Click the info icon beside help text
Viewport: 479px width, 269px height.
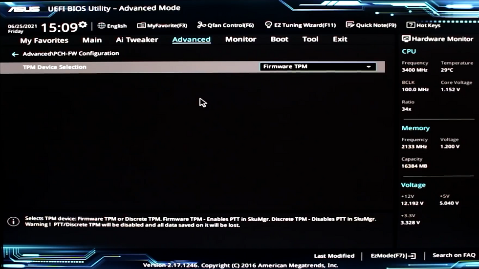tap(14, 222)
